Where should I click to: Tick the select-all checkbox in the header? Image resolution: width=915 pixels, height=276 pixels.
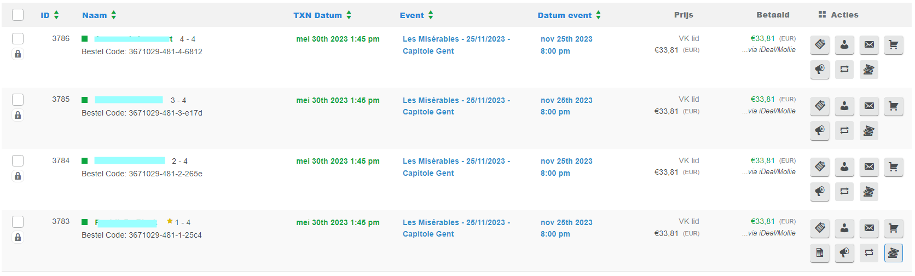(18, 15)
